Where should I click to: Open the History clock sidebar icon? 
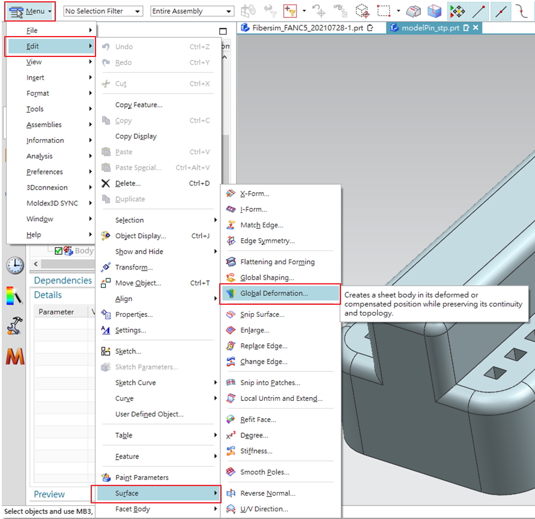[15, 266]
